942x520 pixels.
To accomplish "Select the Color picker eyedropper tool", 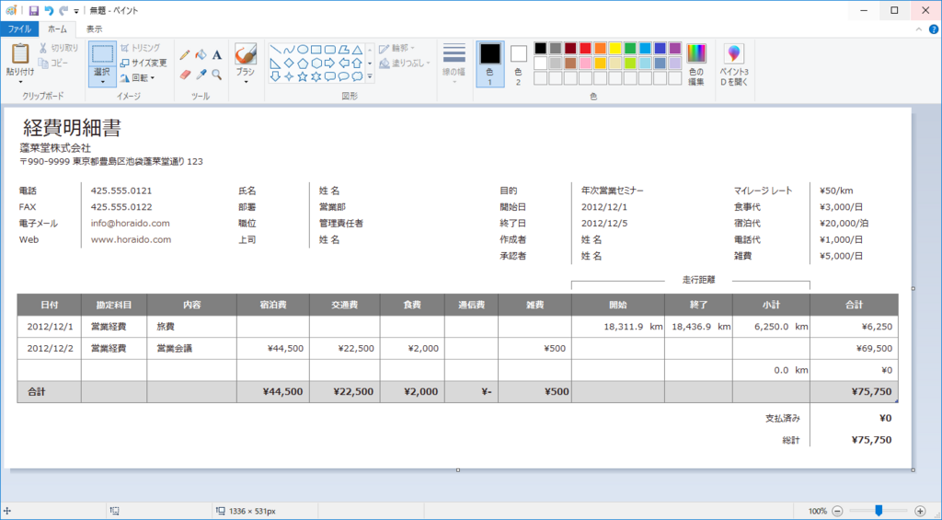I will [x=201, y=74].
